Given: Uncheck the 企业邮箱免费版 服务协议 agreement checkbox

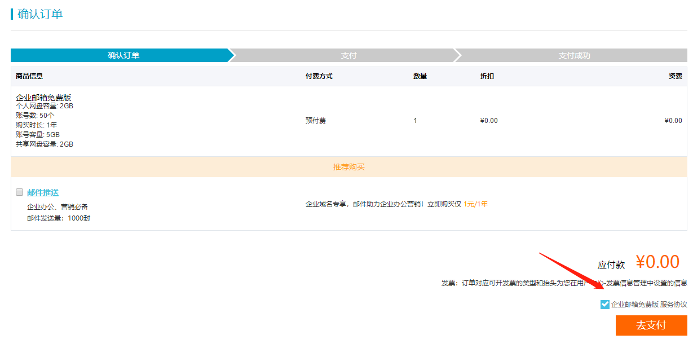Looking at the screenshot, I should tap(605, 305).
